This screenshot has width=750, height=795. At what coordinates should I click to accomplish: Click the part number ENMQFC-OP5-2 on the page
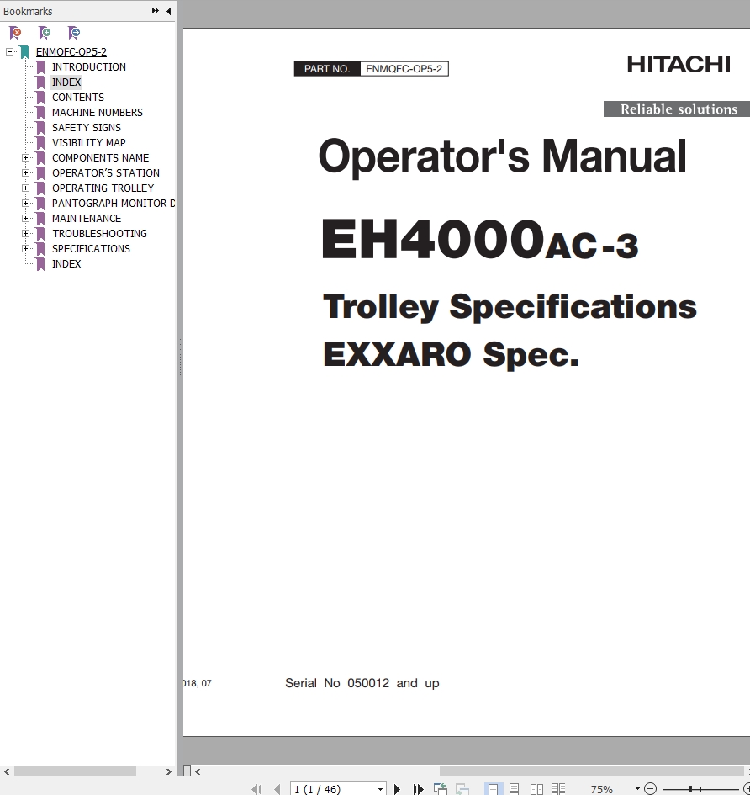pyautogui.click(x=404, y=68)
